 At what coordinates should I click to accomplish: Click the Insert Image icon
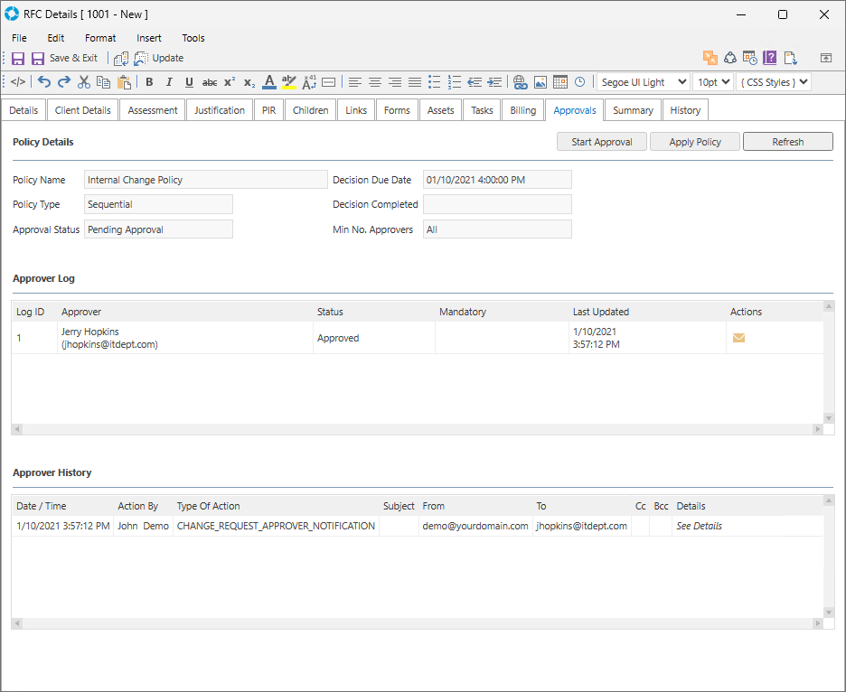[x=540, y=82]
